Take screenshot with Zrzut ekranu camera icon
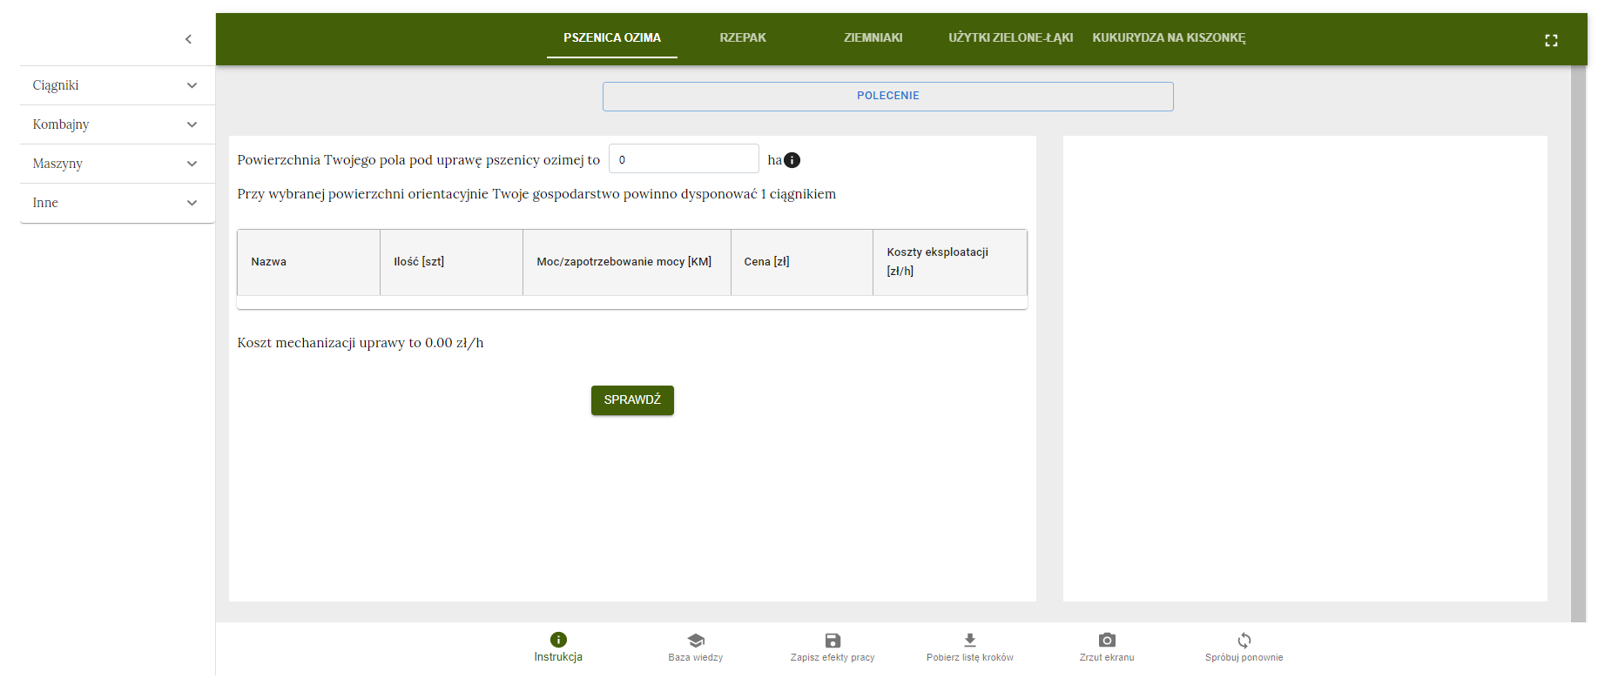1598x685 pixels. point(1107,640)
